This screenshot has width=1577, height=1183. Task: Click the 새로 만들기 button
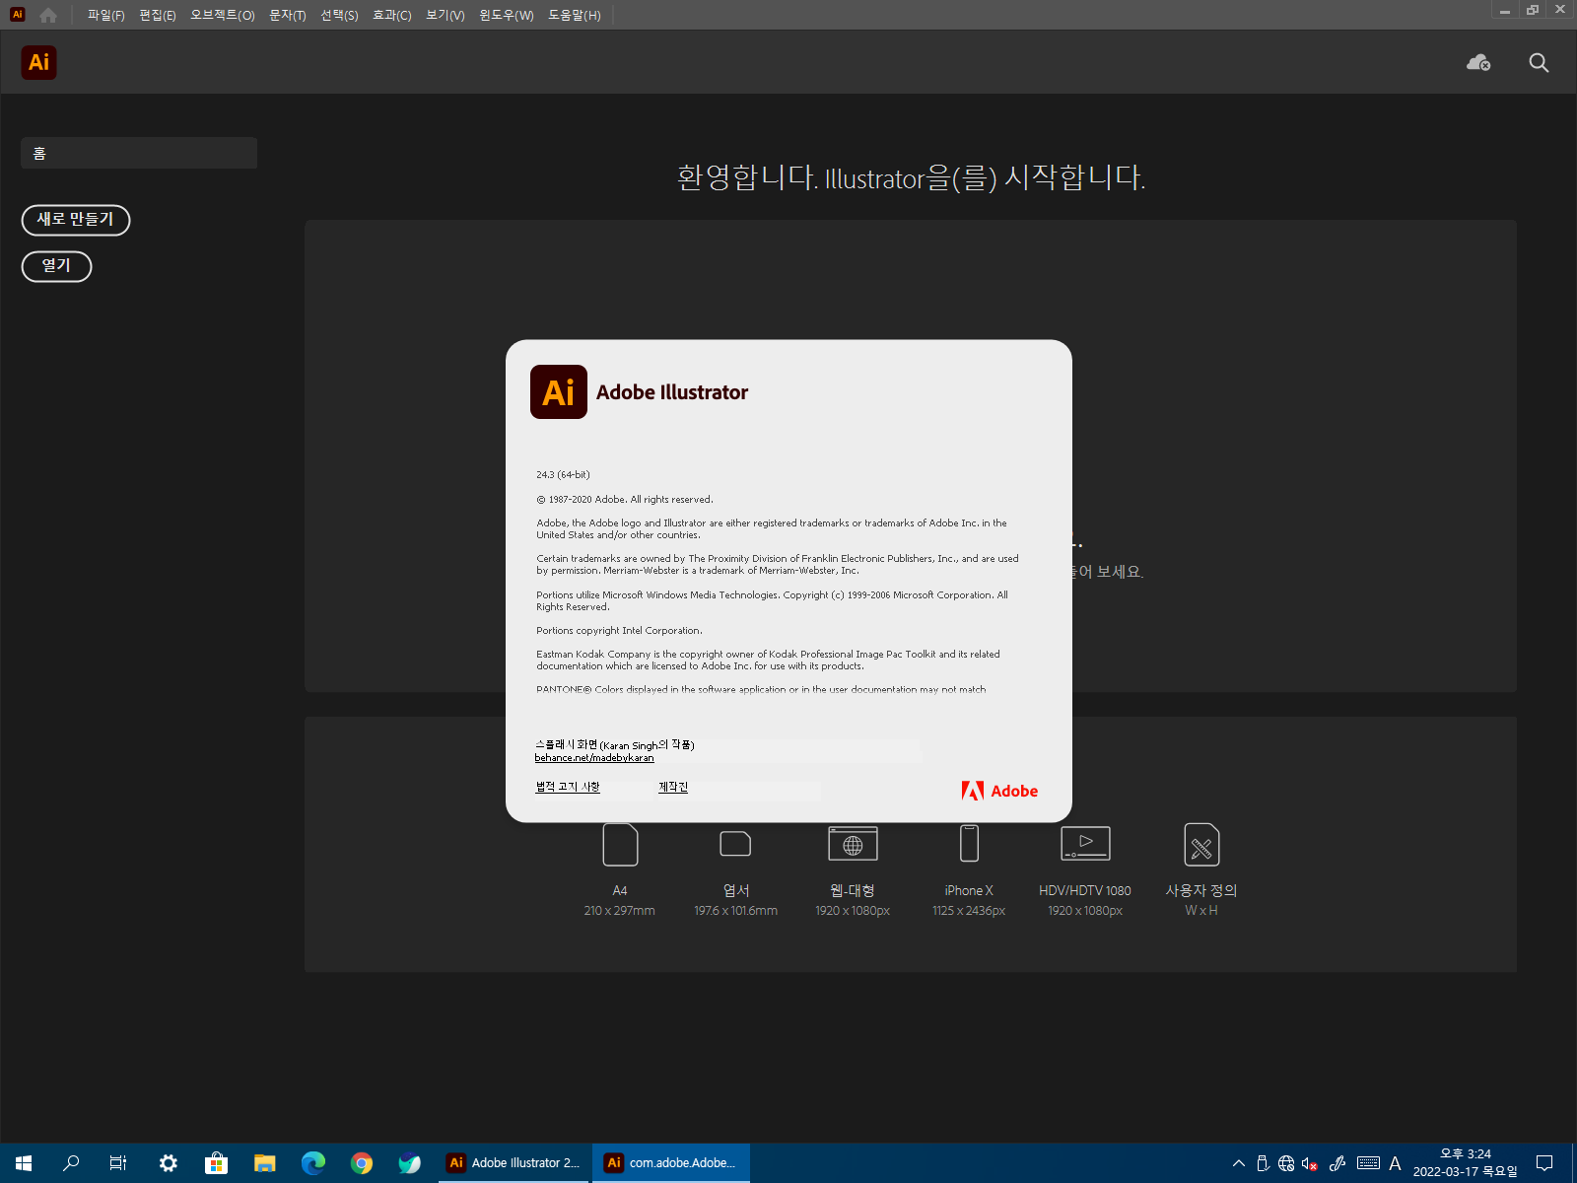click(x=76, y=220)
